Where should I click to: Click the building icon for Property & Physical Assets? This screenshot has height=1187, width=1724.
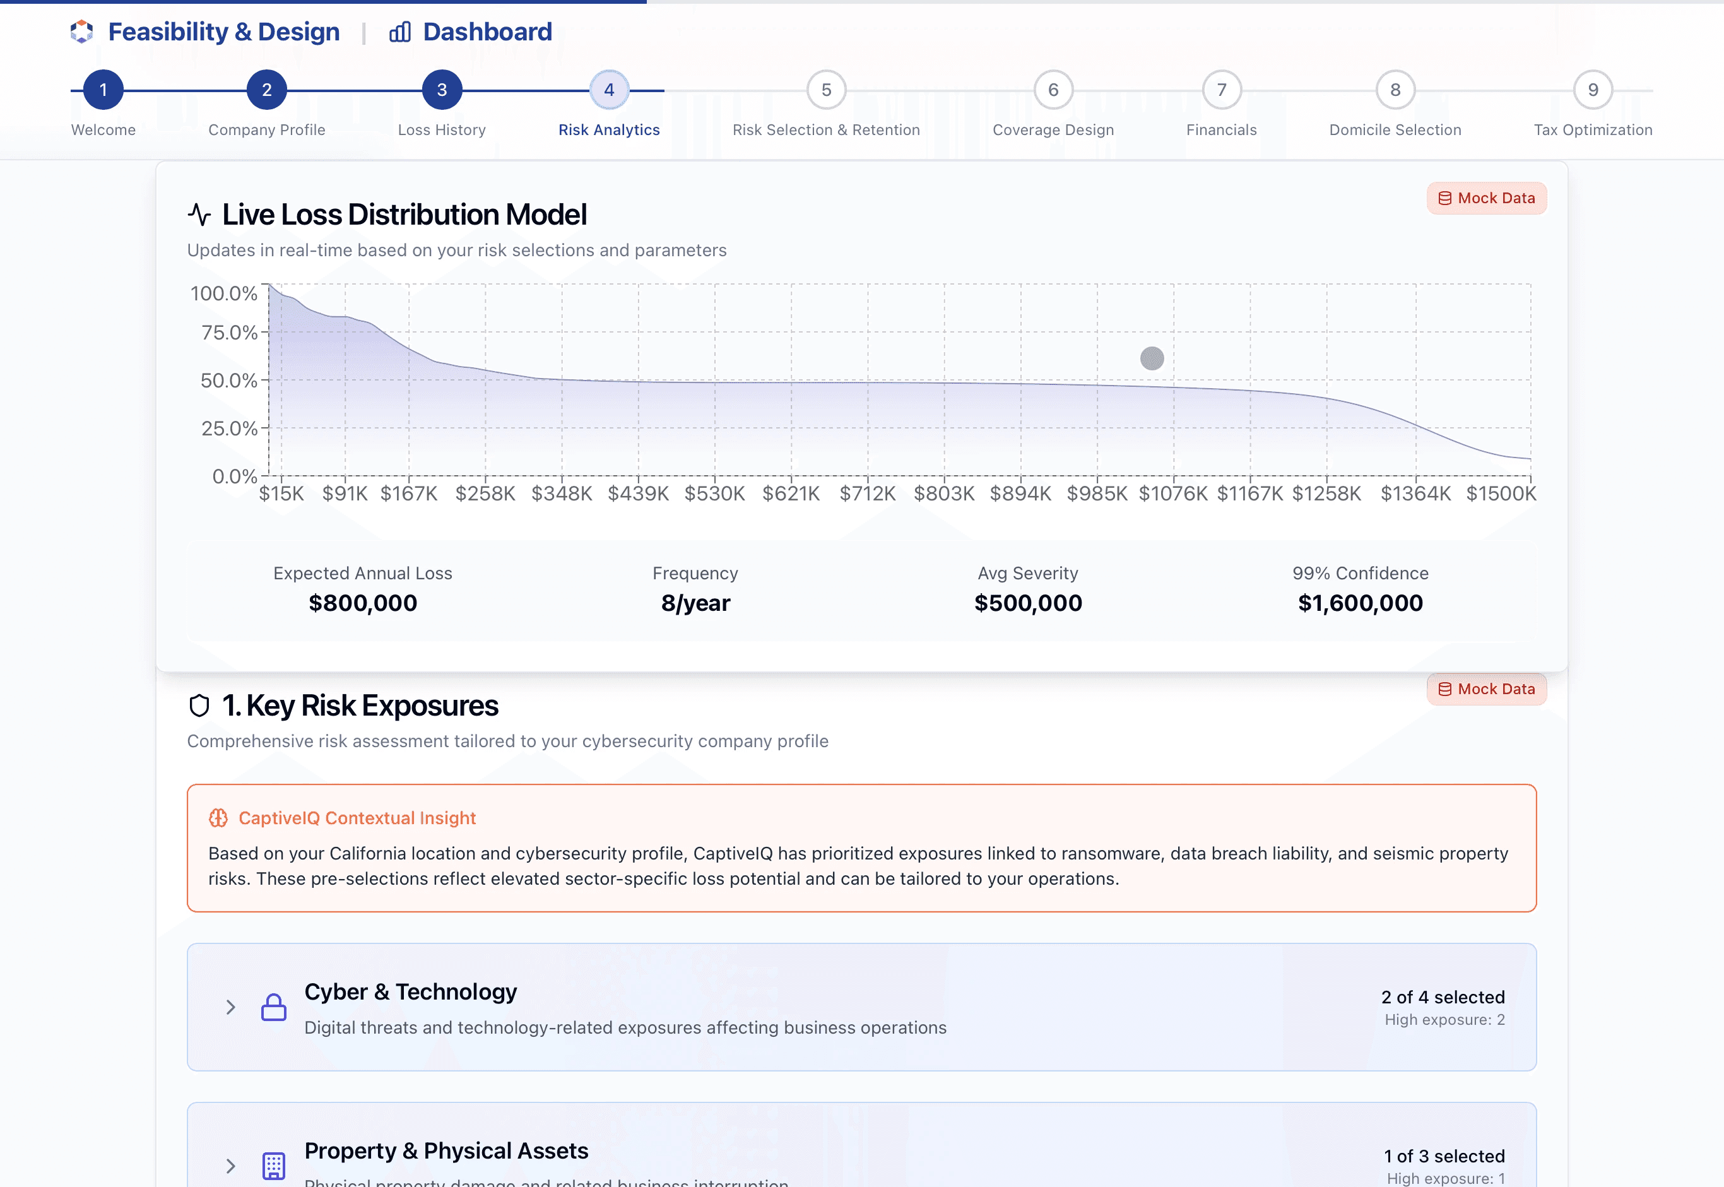point(274,1166)
